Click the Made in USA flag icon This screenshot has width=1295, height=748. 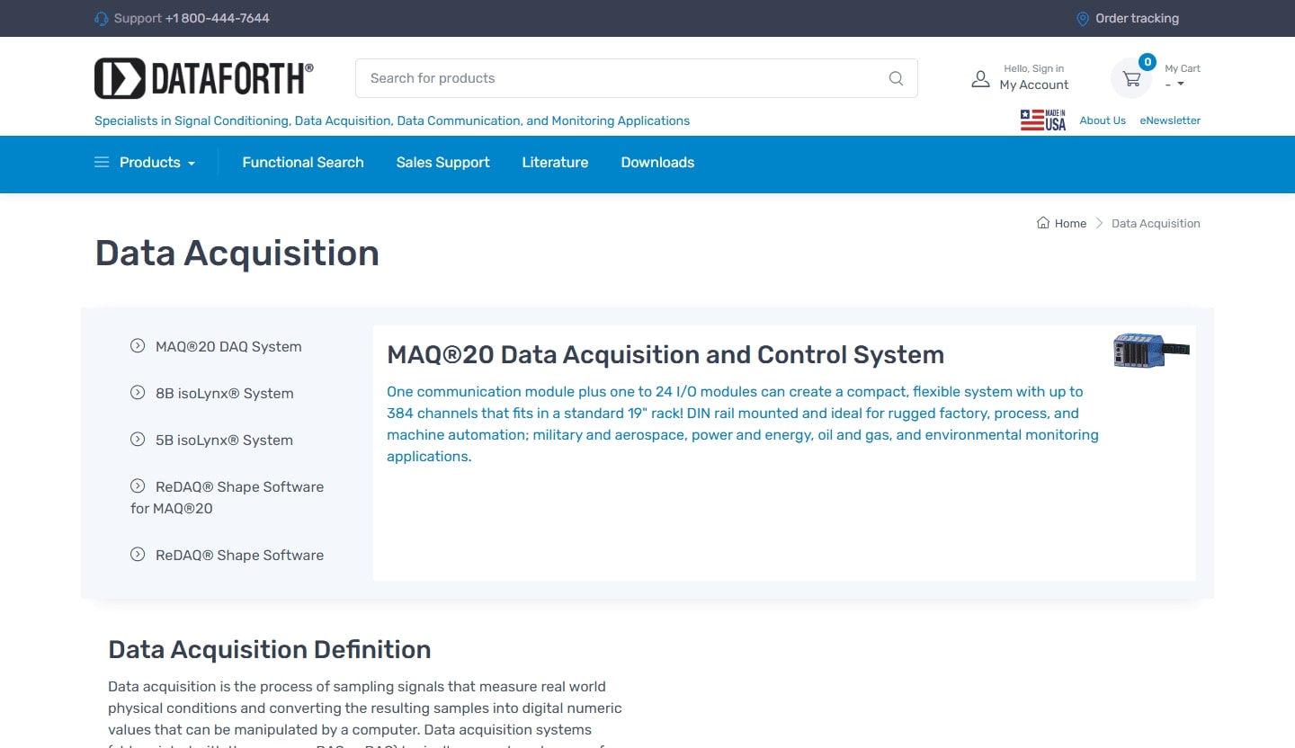click(x=1043, y=120)
